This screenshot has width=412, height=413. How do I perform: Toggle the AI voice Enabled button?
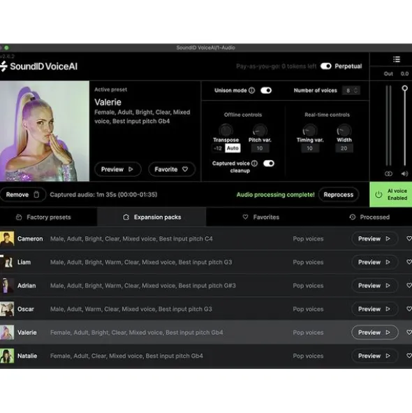(x=390, y=194)
